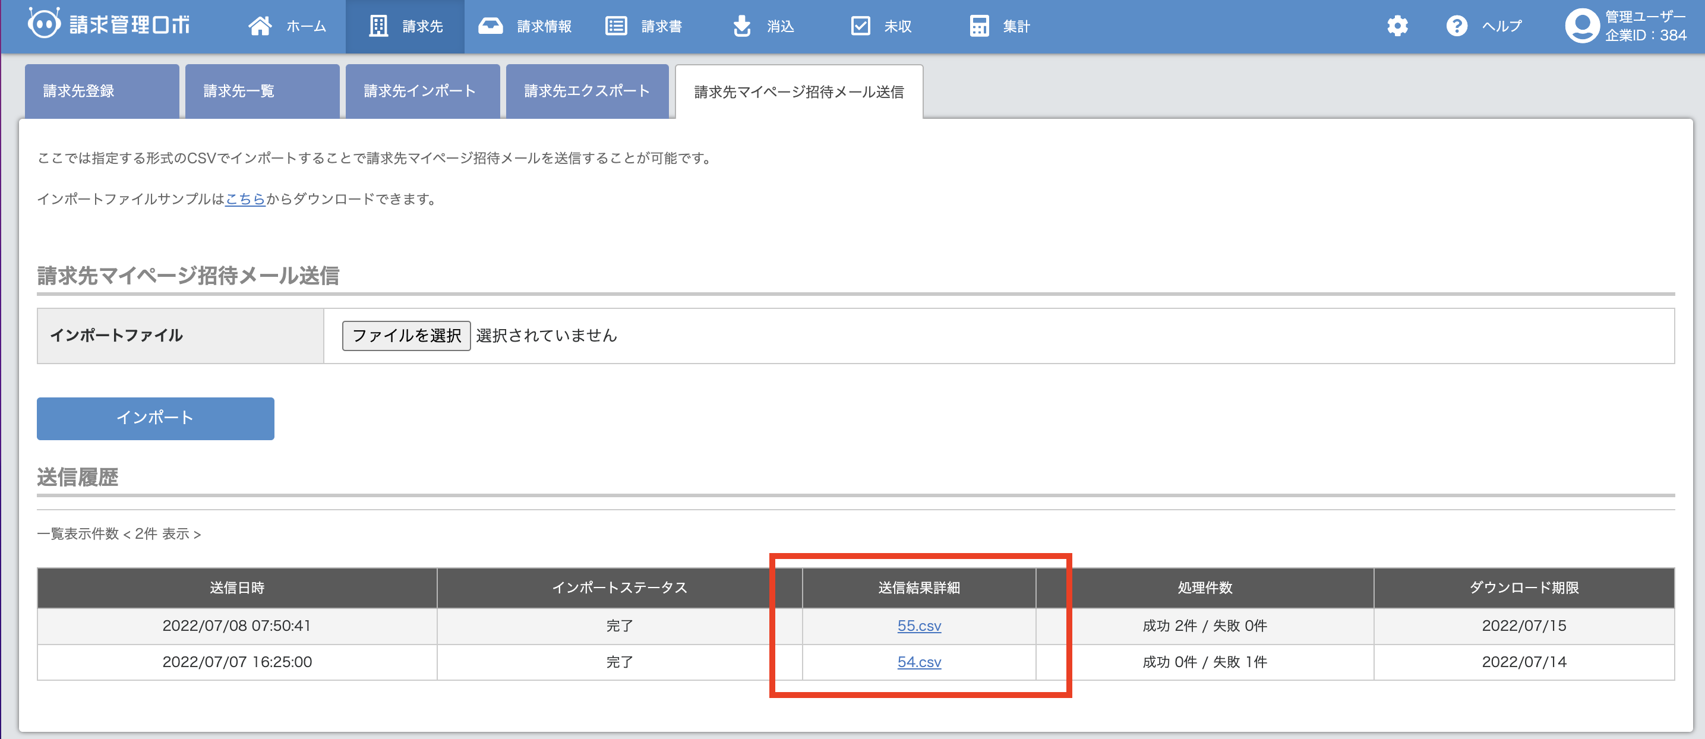Change list count via 2件 表示
The image size is (1705, 739).
coord(162,534)
